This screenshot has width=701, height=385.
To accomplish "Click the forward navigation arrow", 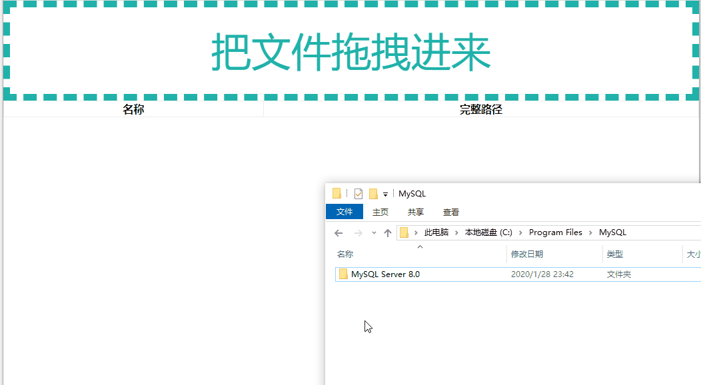I will [357, 232].
